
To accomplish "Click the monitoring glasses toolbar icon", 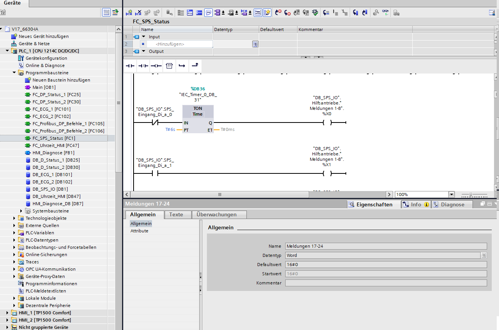I will (385, 13).
